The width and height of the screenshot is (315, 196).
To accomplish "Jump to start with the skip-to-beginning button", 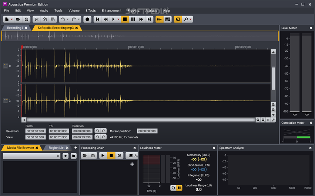I will (x=98, y=19).
